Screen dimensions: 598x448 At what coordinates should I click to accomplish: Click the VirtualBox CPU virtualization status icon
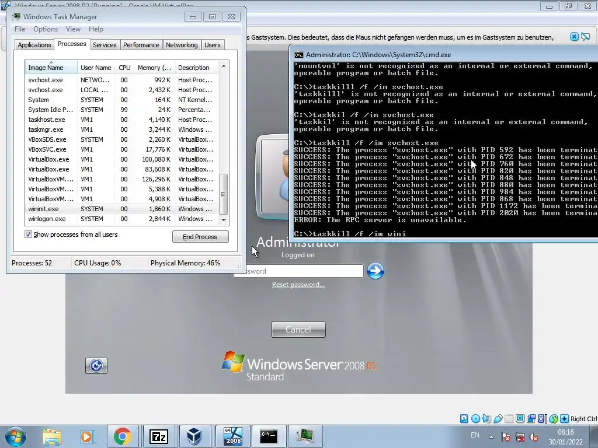click(x=542, y=419)
